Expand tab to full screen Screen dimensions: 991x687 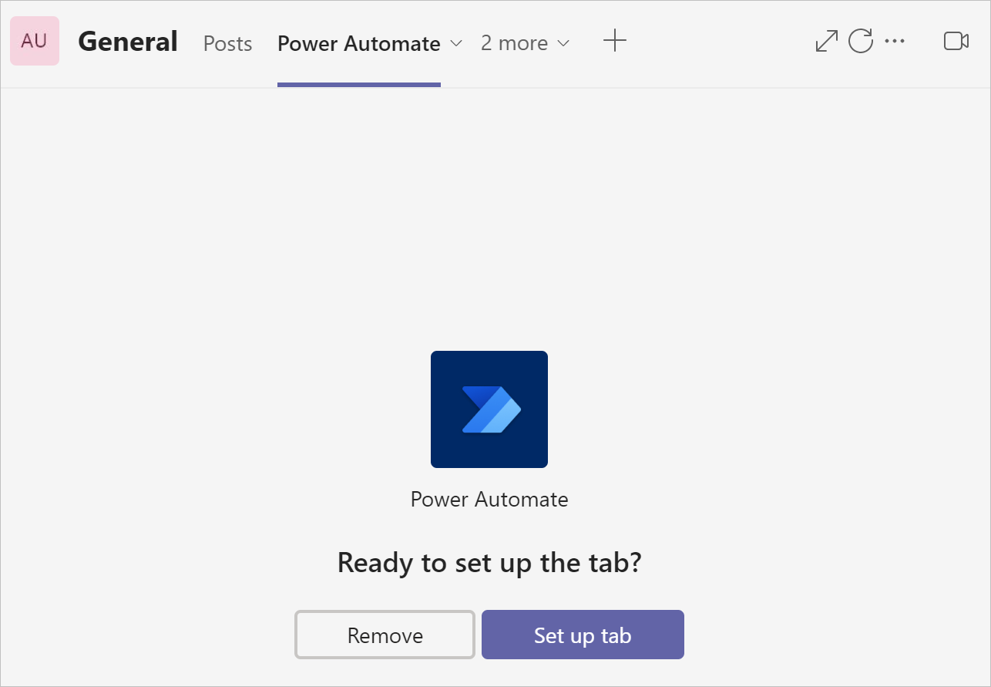pyautogui.click(x=827, y=41)
